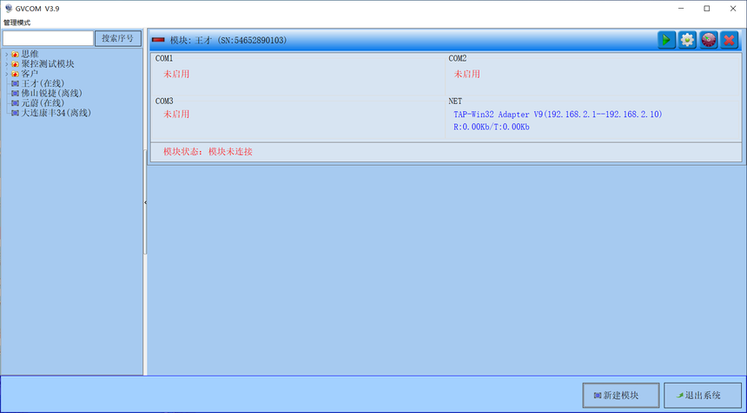Image resolution: width=747 pixels, height=413 pixels.
Task: Click the folder icon next to 客户
Action: click(16, 75)
